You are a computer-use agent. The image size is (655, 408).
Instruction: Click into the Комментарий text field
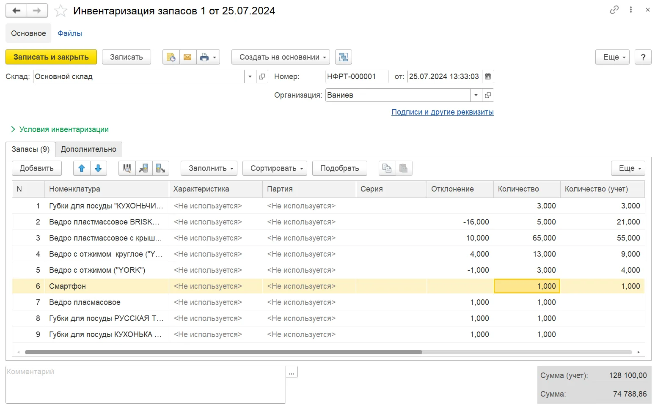pyautogui.click(x=146, y=385)
